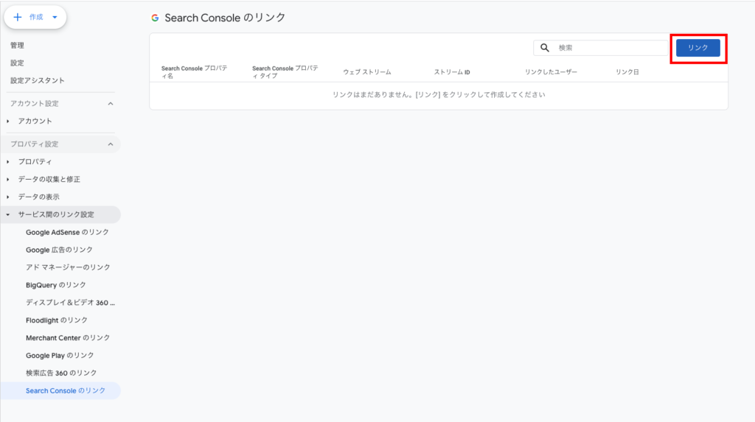Screen dimensions: 755x422
Task: Click the Search Console のリンク page title
Action: coord(225,18)
